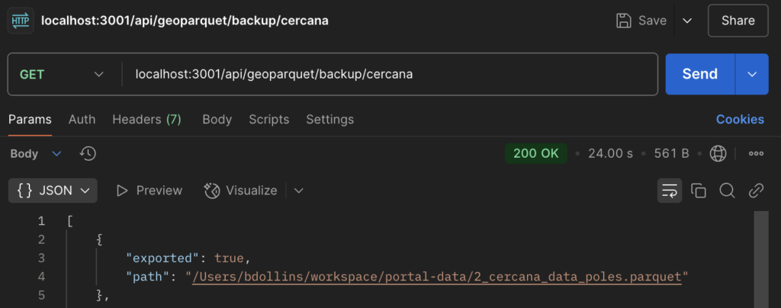
Task: Send the request
Action: pyautogui.click(x=700, y=74)
